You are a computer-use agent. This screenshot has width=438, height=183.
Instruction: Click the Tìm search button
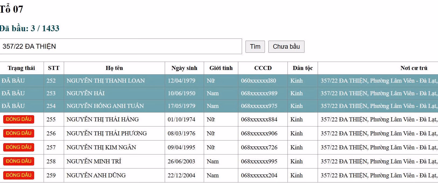pos(255,47)
